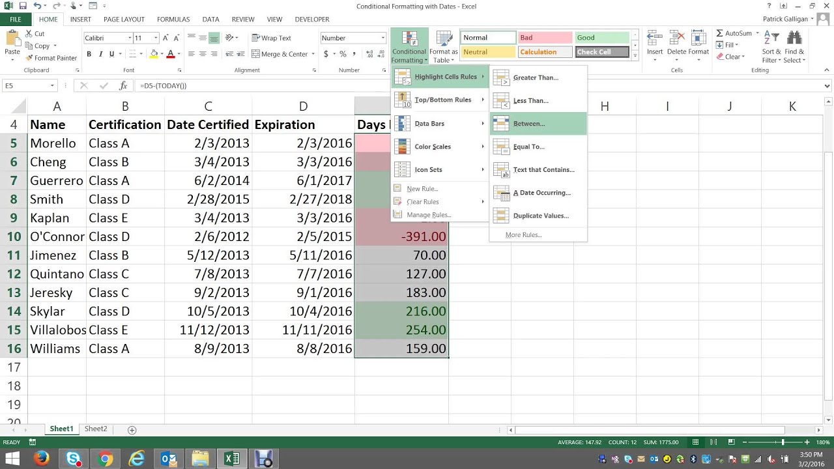Screen dimensions: 834x469
Task: Click the Fill Color bucket icon
Action: pos(154,54)
